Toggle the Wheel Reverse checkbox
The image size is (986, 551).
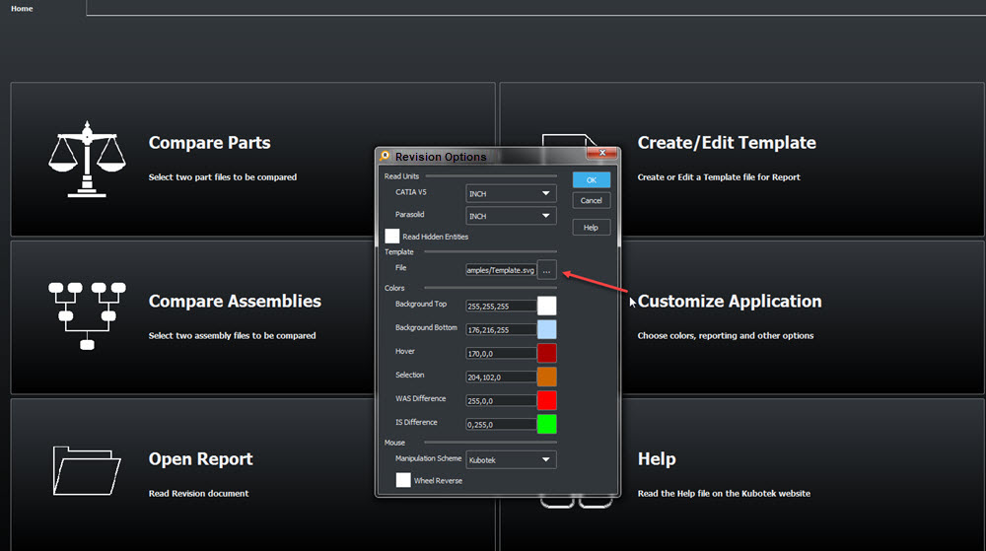pyautogui.click(x=403, y=480)
